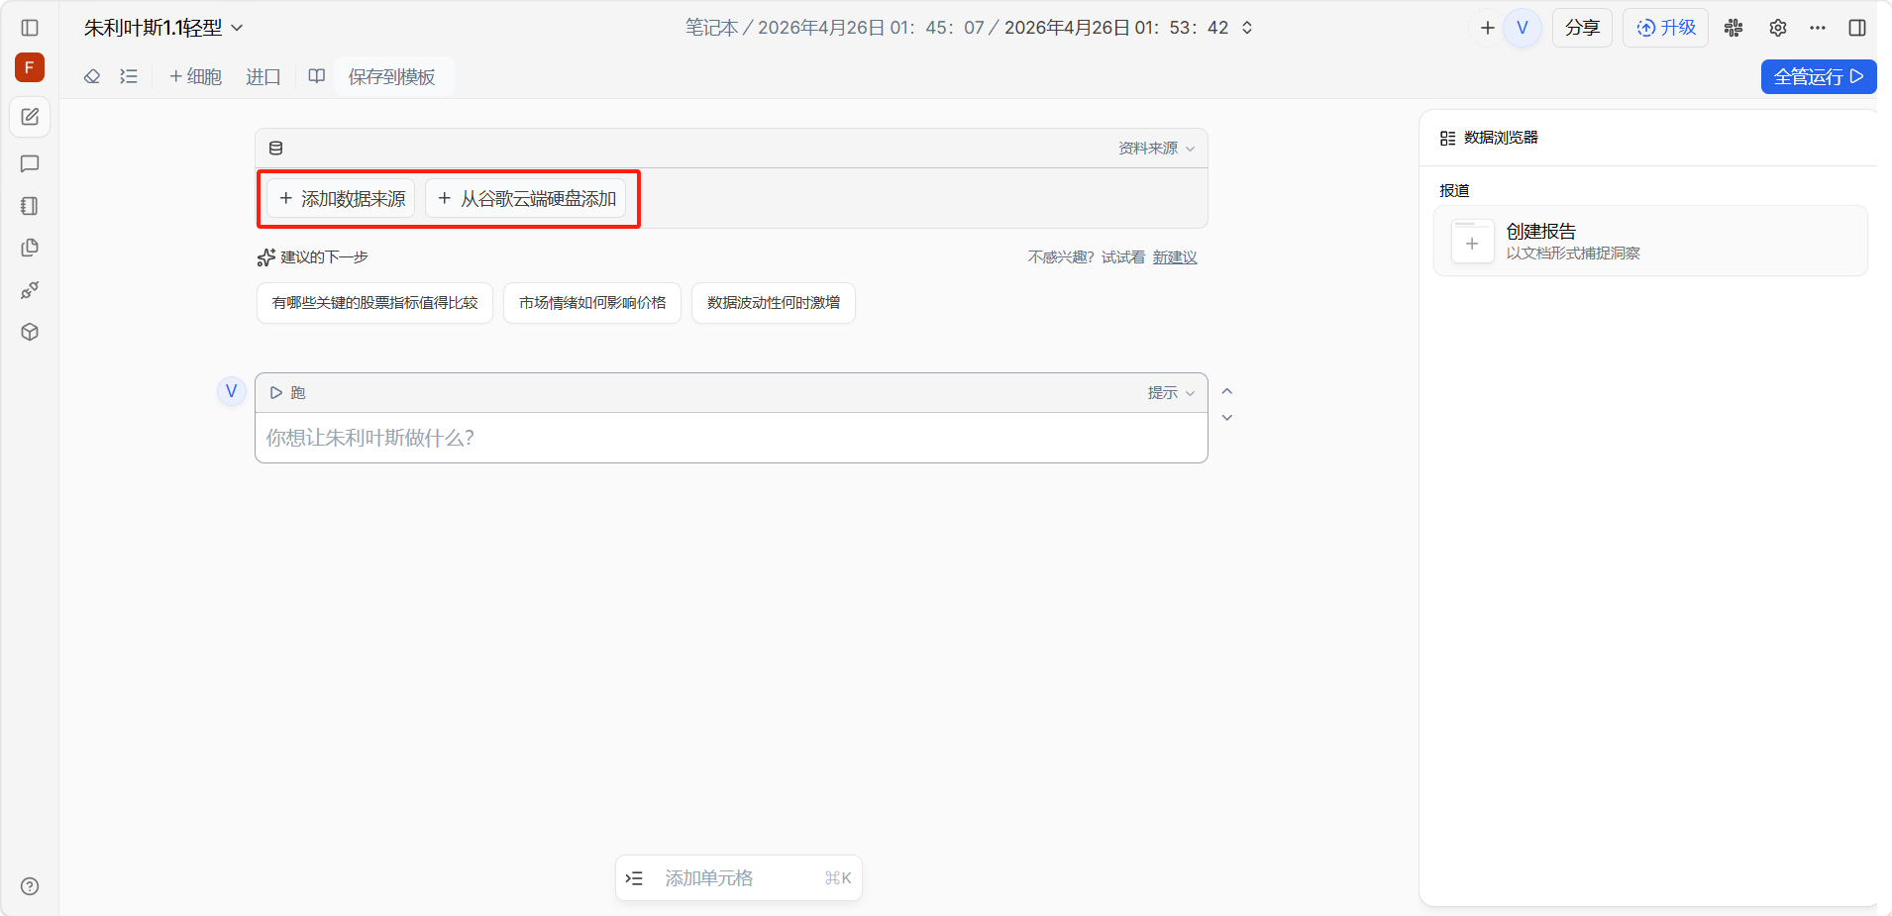Open the copy files sidebar icon
The width and height of the screenshot is (1892, 916).
coord(30,248)
